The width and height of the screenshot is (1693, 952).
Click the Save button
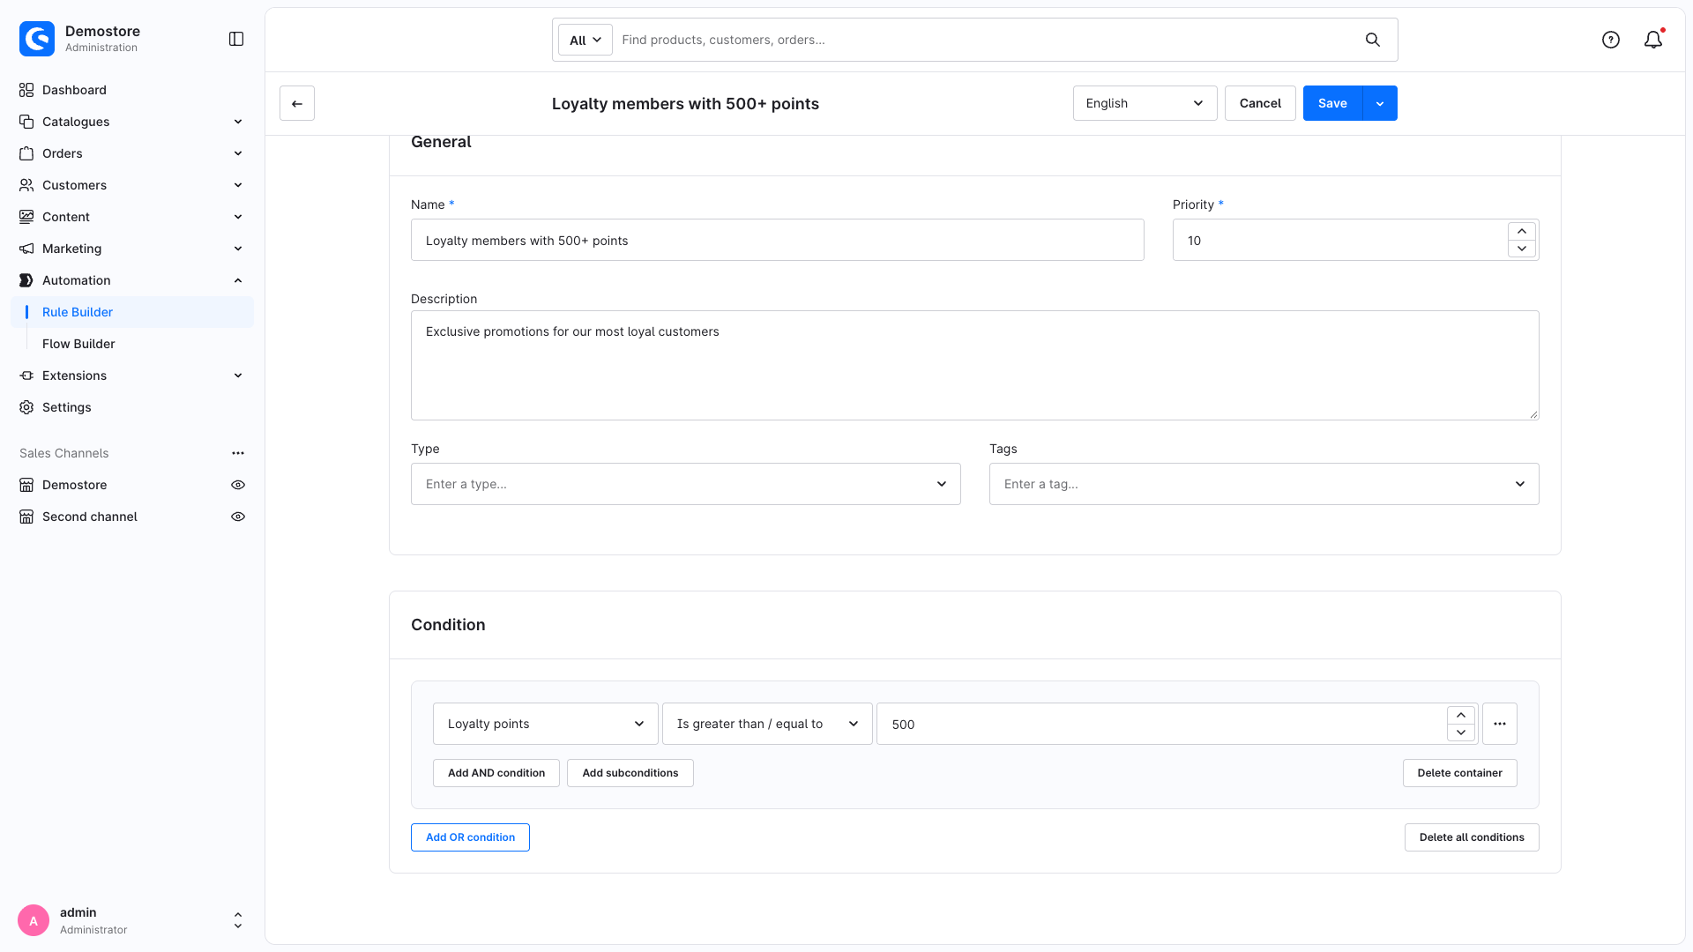pos(1332,103)
